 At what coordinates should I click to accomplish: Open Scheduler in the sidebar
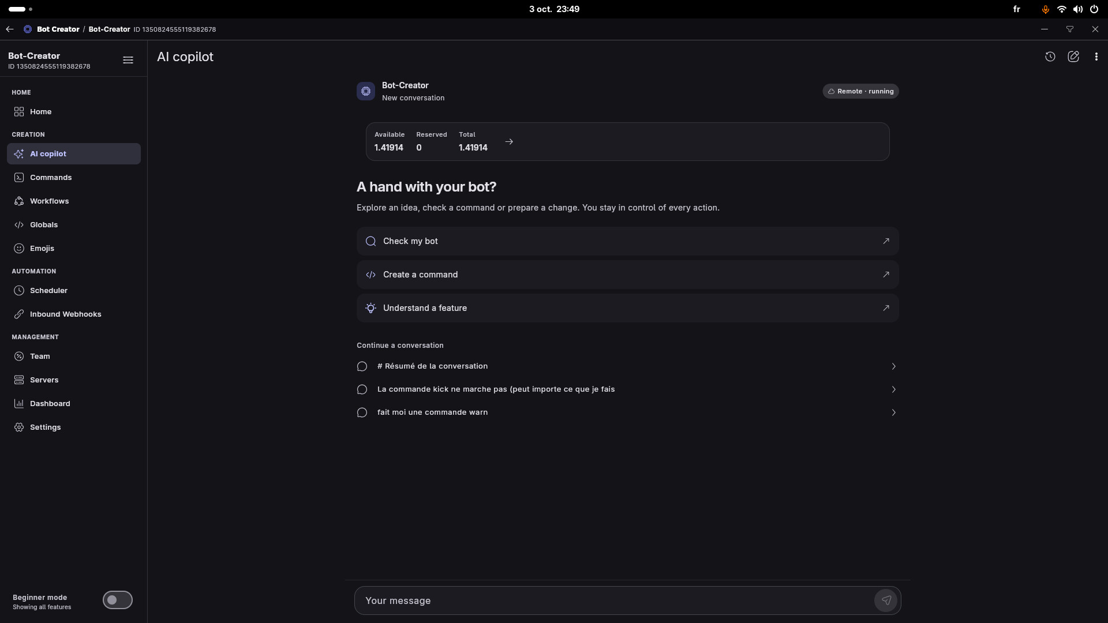[74, 290]
